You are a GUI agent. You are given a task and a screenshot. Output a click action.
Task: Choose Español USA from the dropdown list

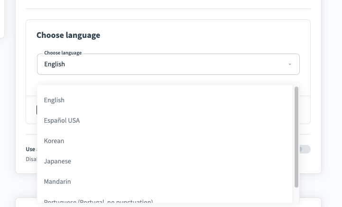click(62, 121)
